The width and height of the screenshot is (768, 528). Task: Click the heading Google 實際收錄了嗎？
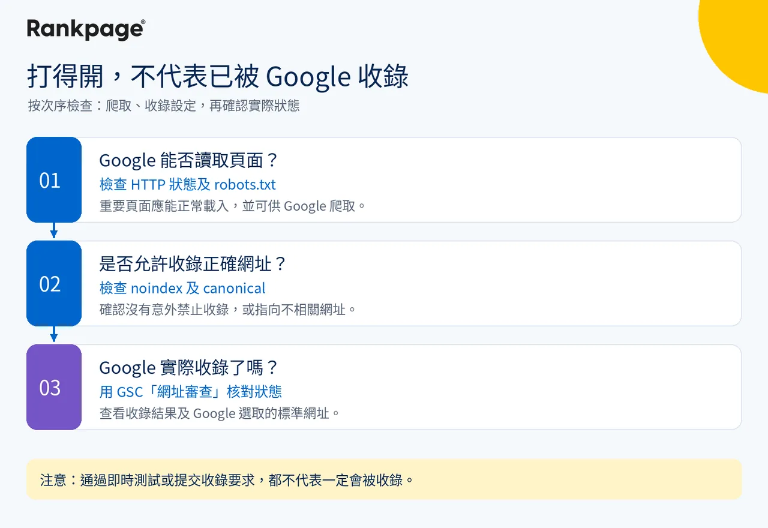(189, 368)
